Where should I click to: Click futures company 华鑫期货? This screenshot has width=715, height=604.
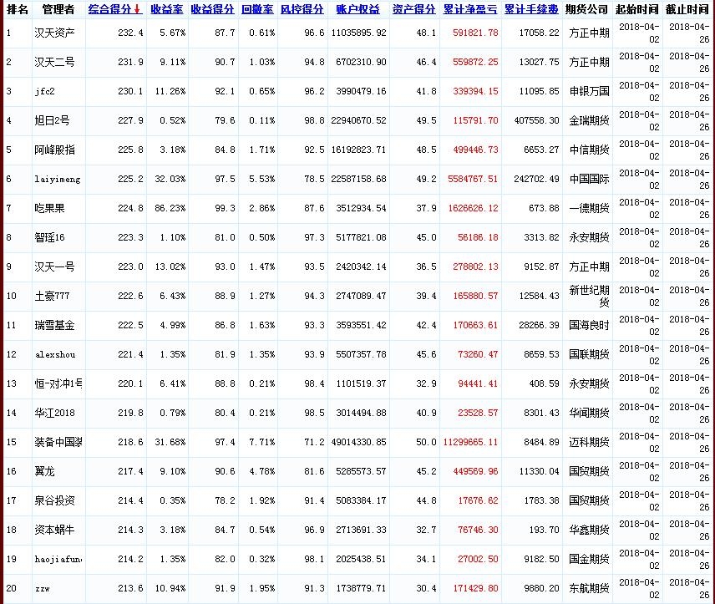coord(589,530)
